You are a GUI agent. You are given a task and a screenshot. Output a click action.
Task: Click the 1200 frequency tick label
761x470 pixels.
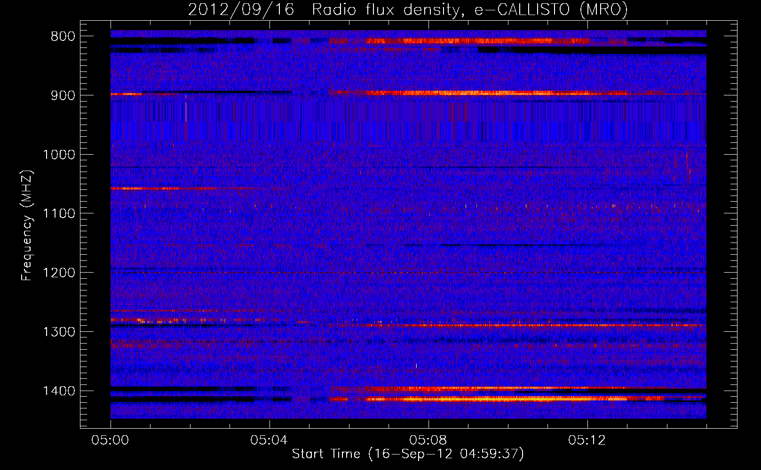tap(59, 273)
